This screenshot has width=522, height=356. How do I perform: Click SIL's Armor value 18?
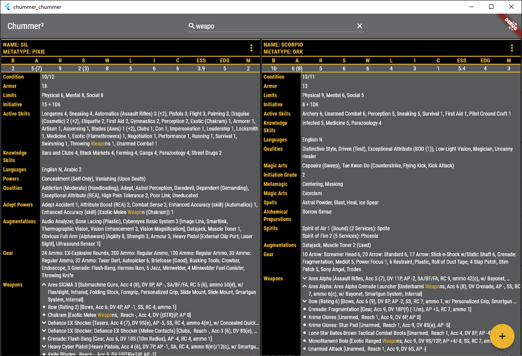pos(44,86)
